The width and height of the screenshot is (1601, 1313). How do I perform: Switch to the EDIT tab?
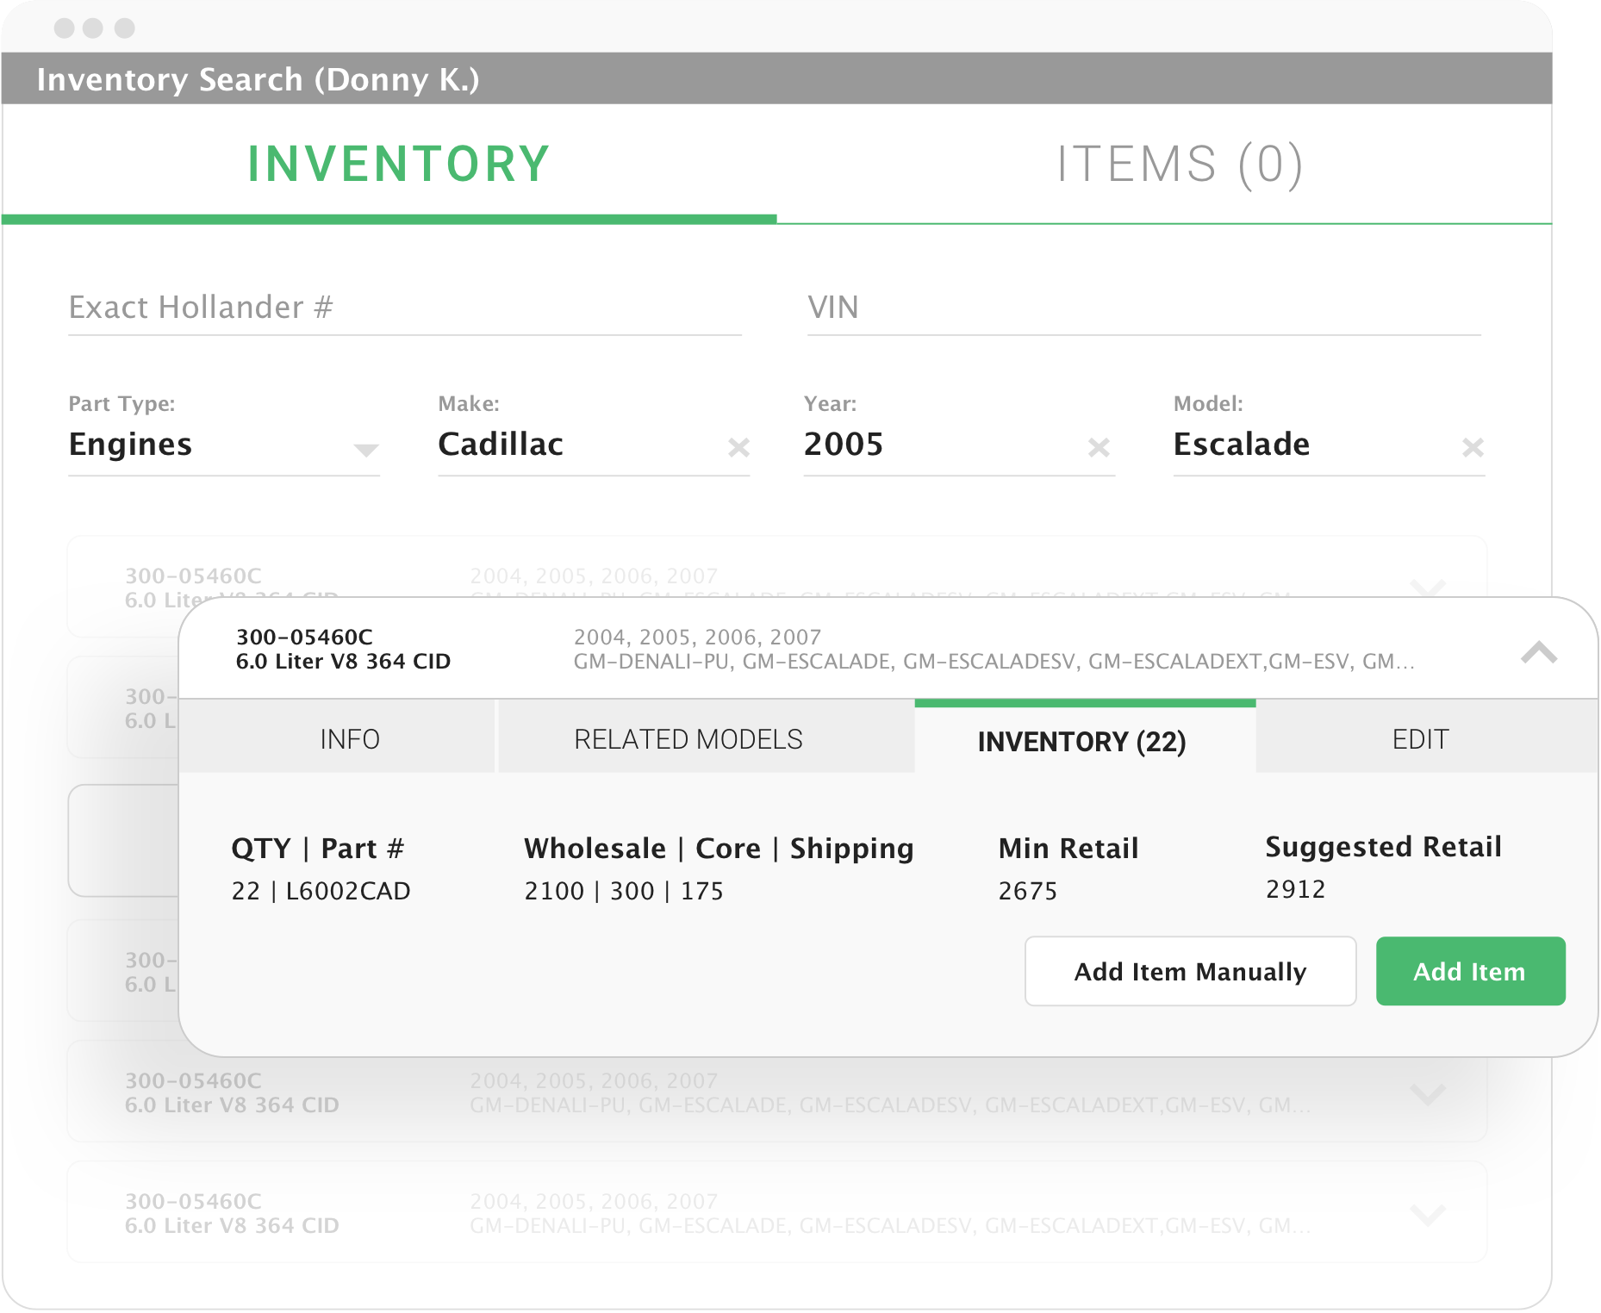[1420, 739]
